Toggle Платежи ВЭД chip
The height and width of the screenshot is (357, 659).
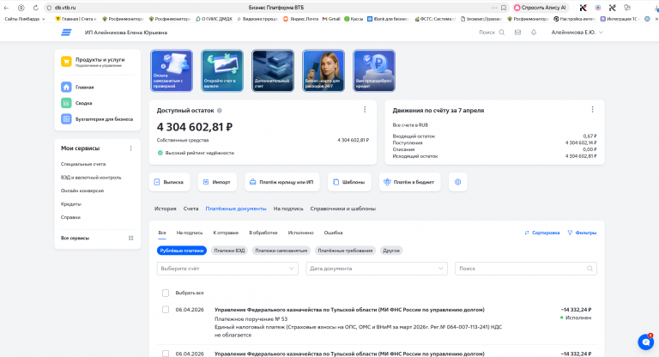click(x=229, y=251)
